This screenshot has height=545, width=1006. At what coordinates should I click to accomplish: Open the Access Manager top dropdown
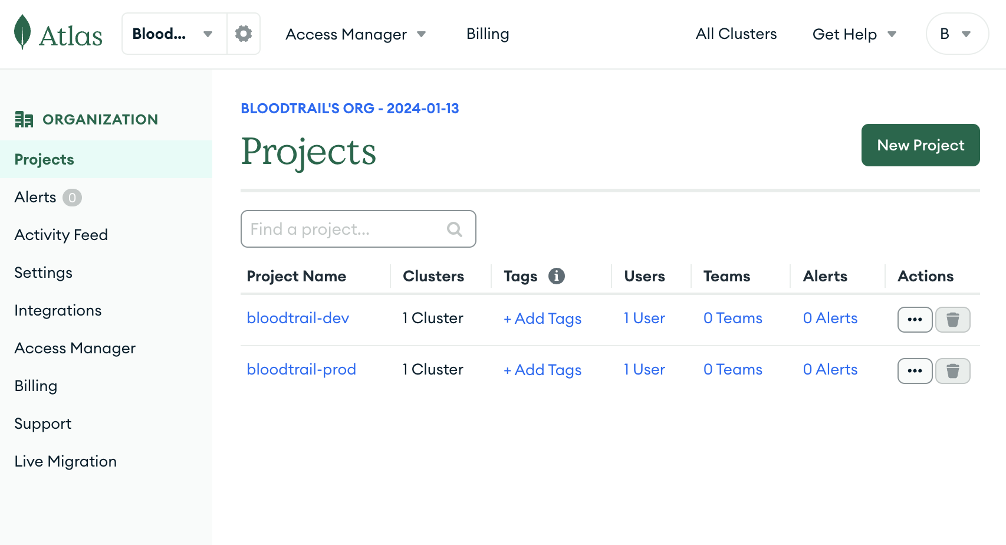tap(356, 34)
